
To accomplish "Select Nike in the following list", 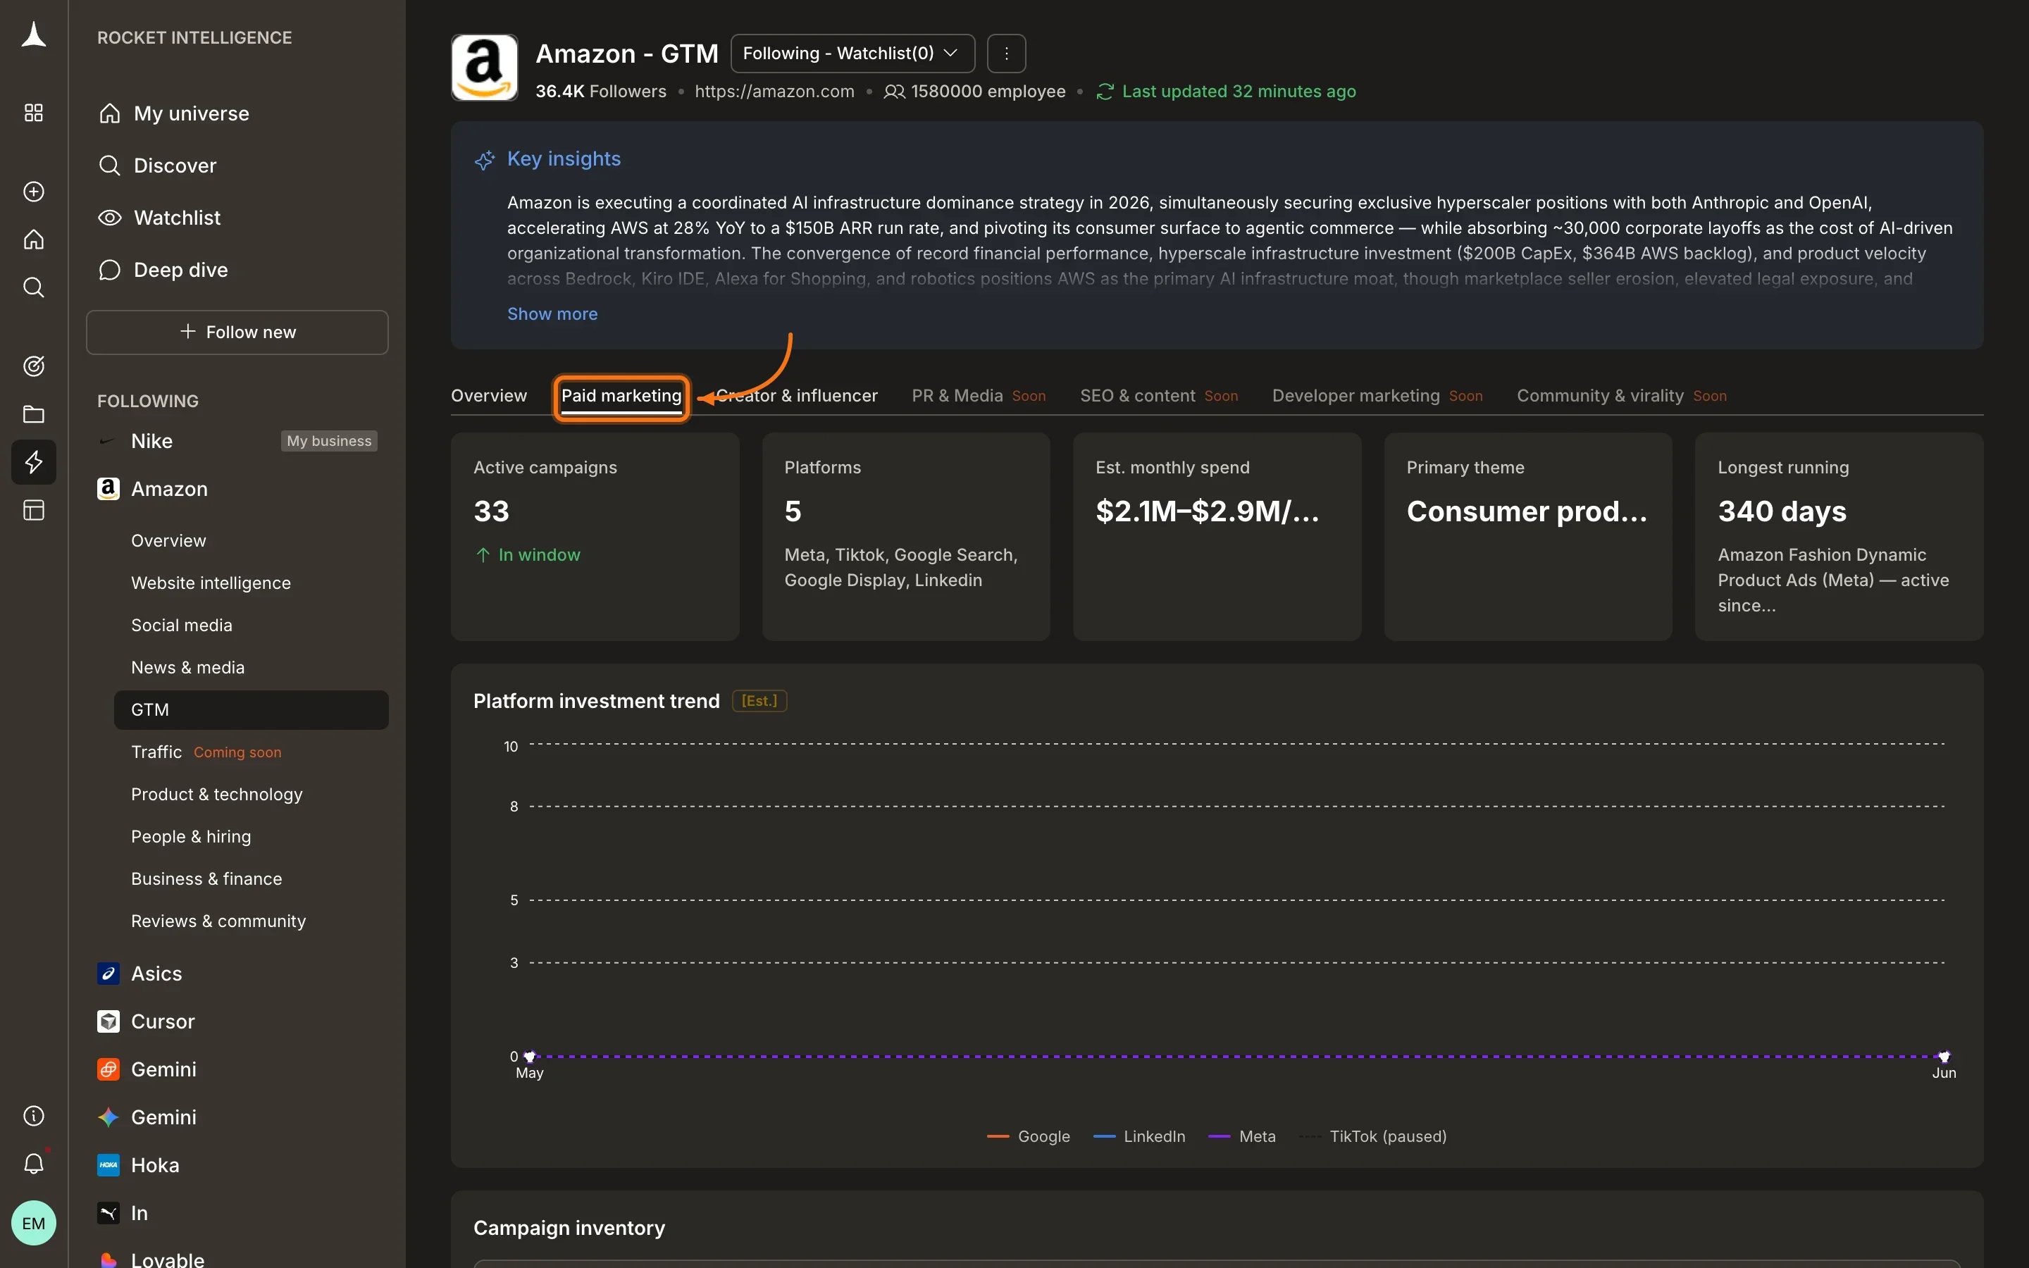I will 151,441.
